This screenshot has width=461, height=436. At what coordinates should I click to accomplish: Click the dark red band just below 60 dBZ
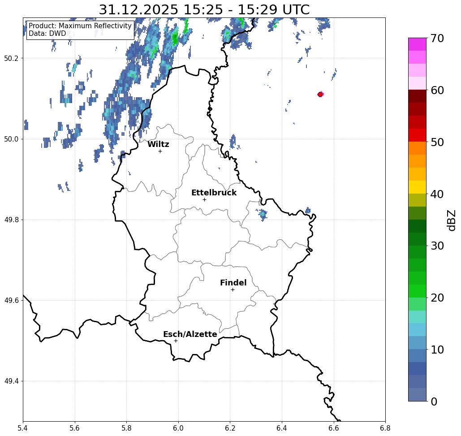(x=417, y=96)
